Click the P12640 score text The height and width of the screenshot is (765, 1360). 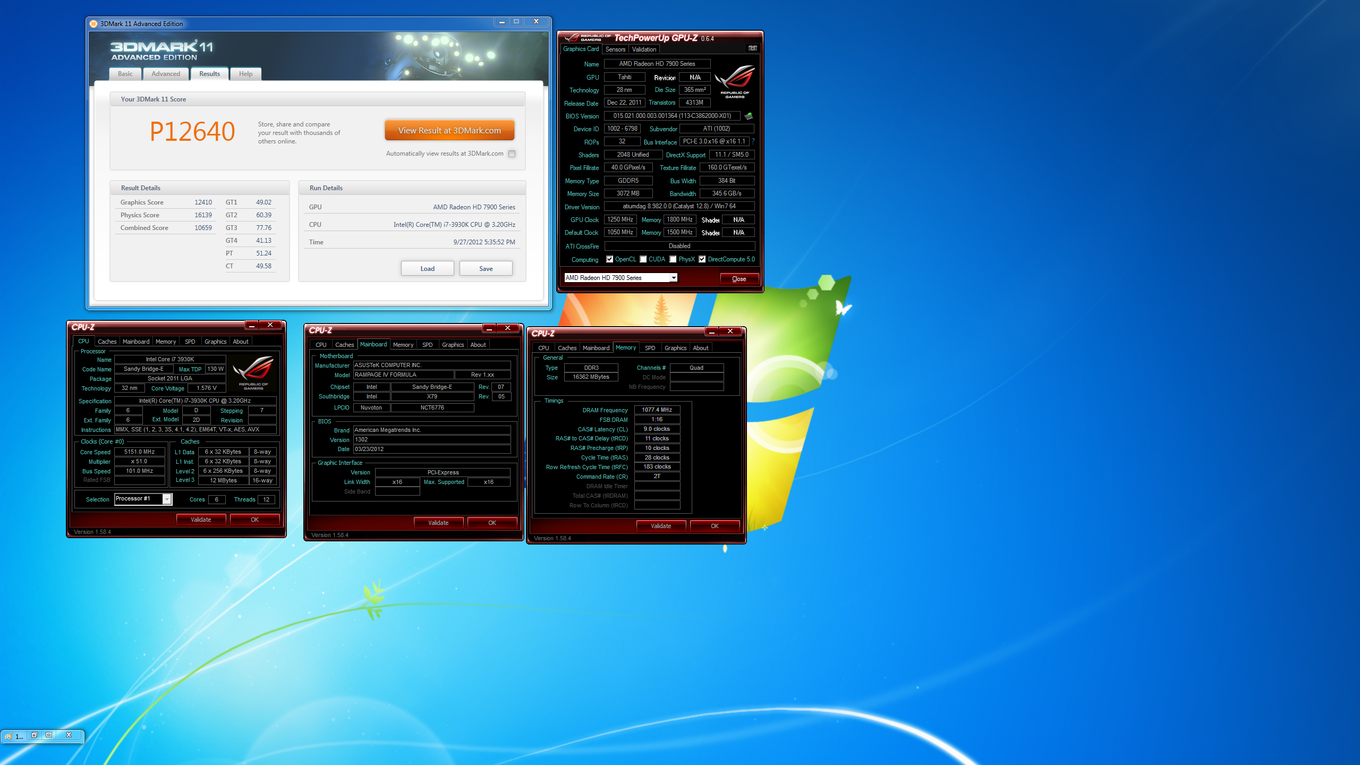192,131
